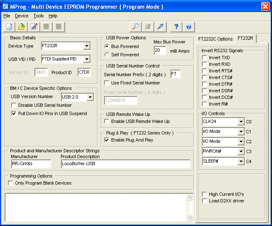Screen dimensions: 272x226
Task: Click the Product Description text field
Action: 126,163
